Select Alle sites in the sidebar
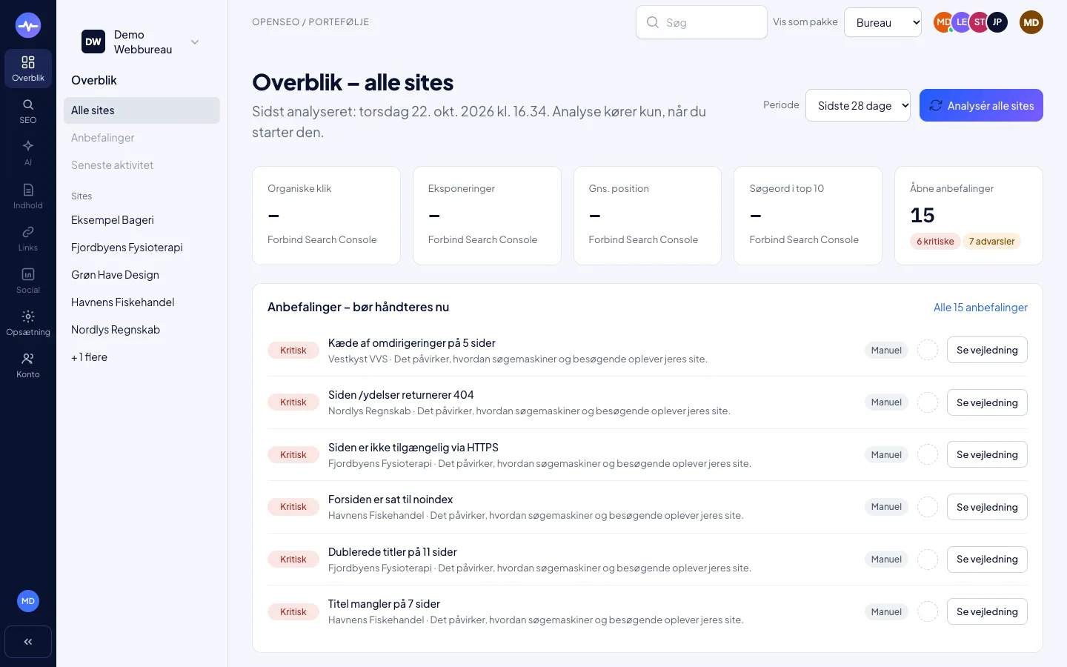The width and height of the screenshot is (1067, 667). point(142,110)
